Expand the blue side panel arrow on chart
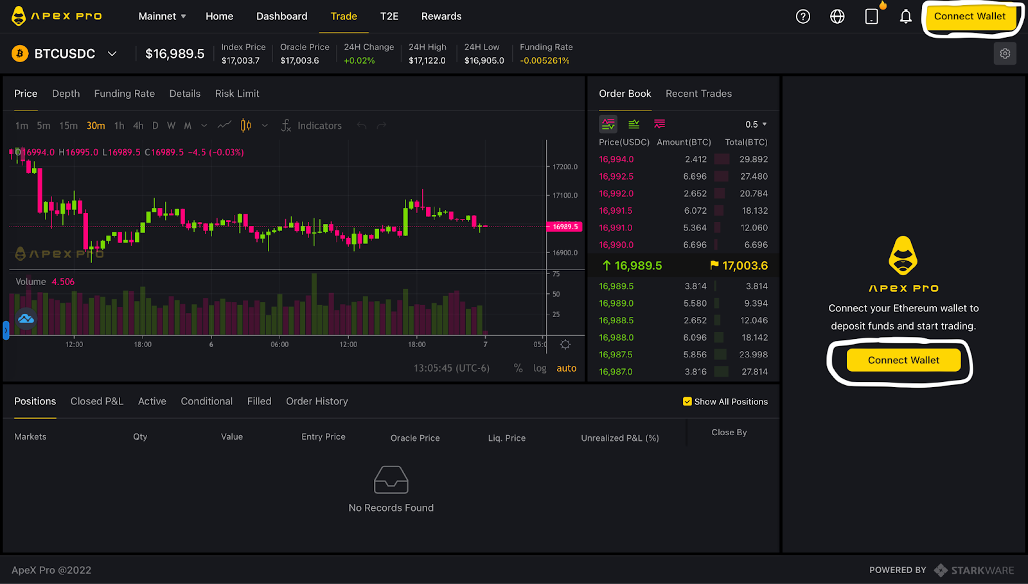1028x584 pixels. [x=6, y=331]
